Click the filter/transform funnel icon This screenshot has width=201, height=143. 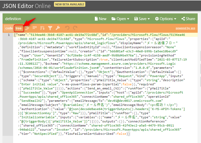pyautogui.click(x=50, y=28)
